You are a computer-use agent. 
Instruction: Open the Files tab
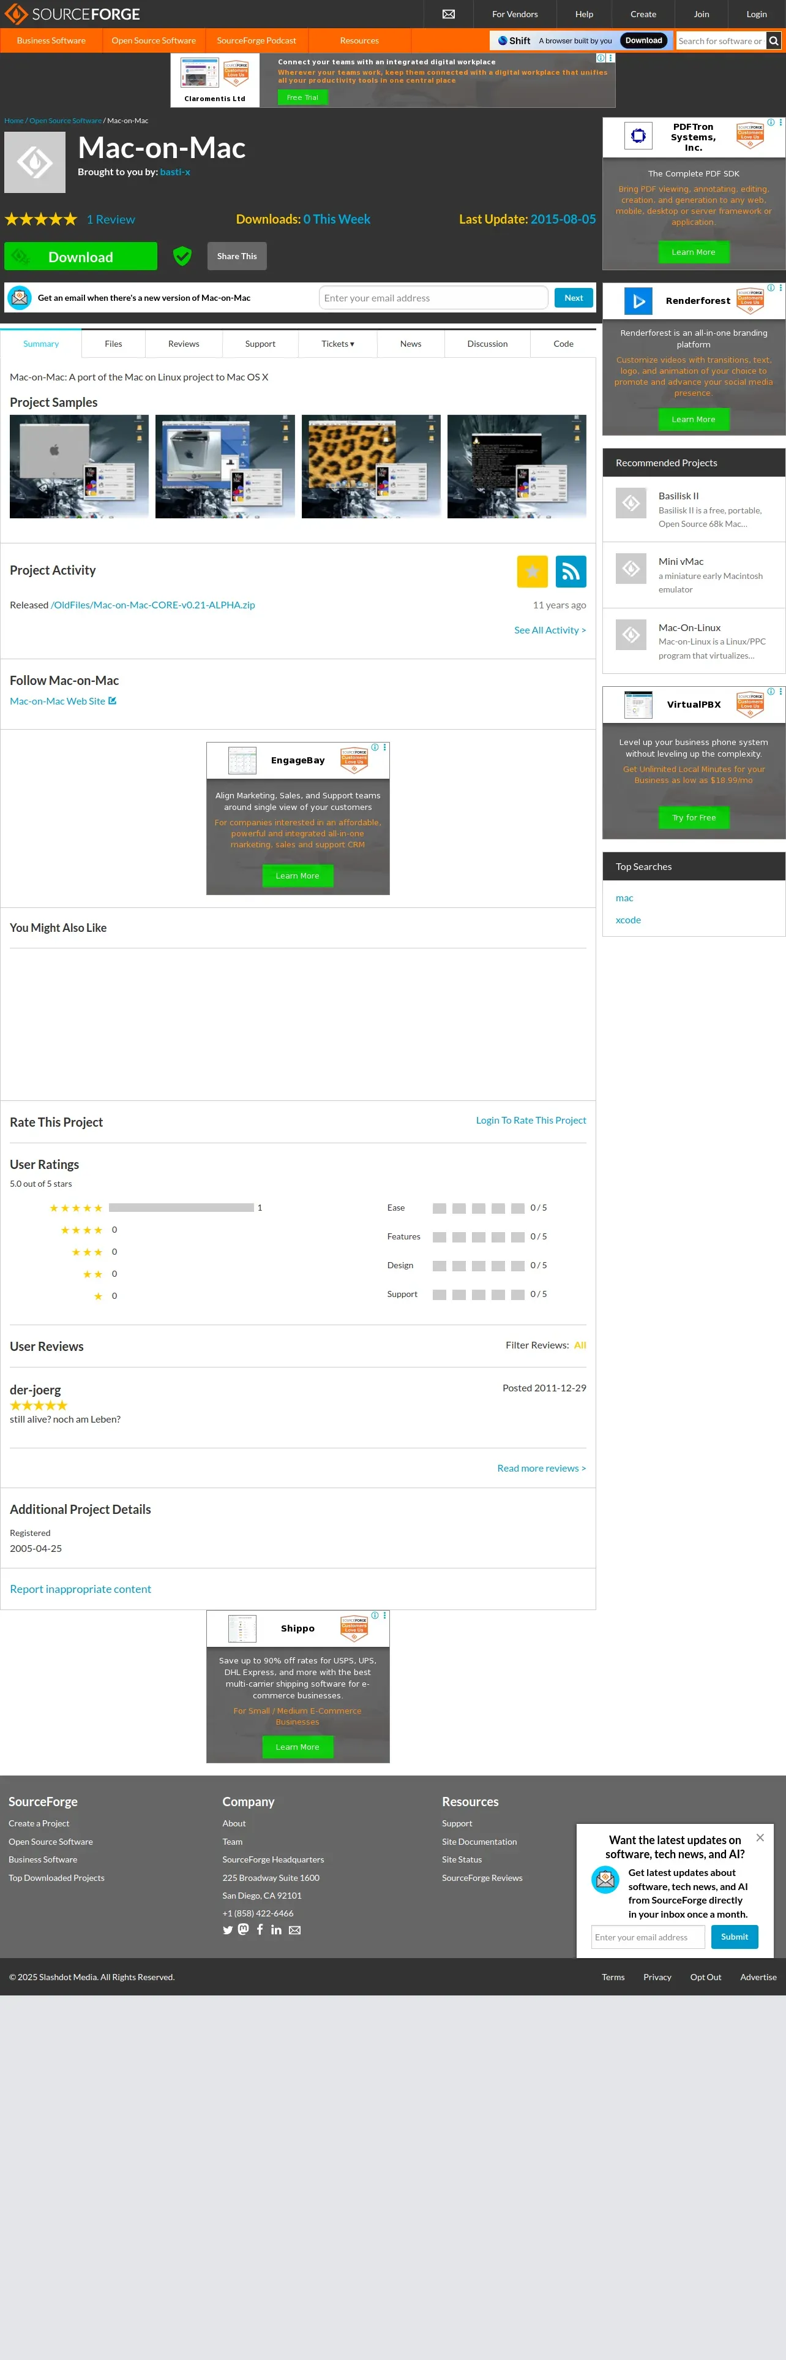point(113,344)
